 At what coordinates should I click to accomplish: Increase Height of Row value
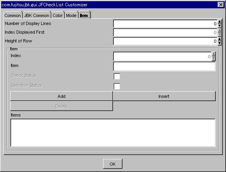click(219, 39)
